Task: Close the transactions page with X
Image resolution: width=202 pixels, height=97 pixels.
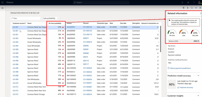Action: click(x=200, y=8)
